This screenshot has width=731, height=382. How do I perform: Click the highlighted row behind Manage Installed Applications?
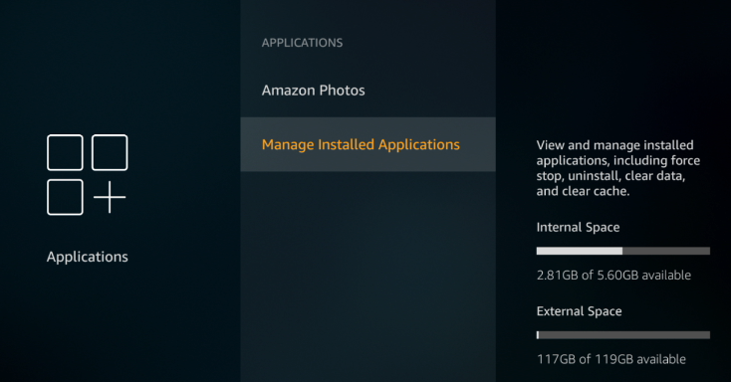pos(367,144)
